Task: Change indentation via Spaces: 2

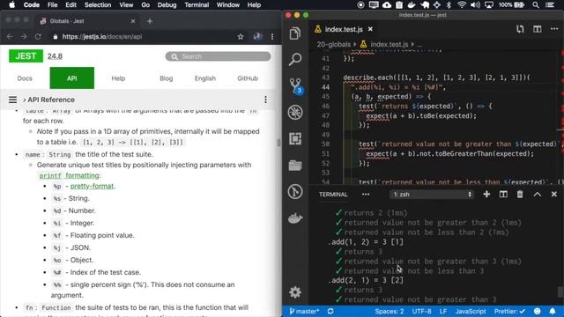Action: 390,311
